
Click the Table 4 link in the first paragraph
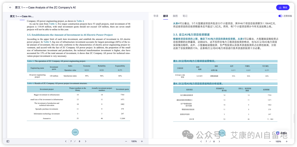[x=80, y=21]
